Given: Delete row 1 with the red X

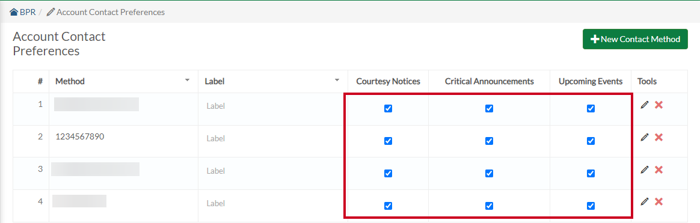Looking at the screenshot, I should coord(659,105).
